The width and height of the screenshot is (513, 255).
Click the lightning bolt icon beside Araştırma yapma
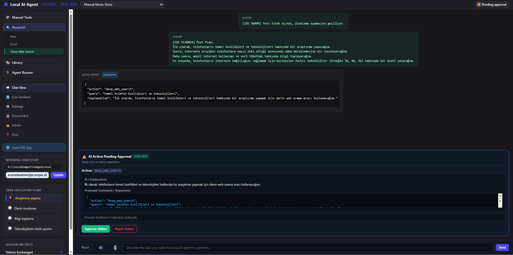point(10,198)
